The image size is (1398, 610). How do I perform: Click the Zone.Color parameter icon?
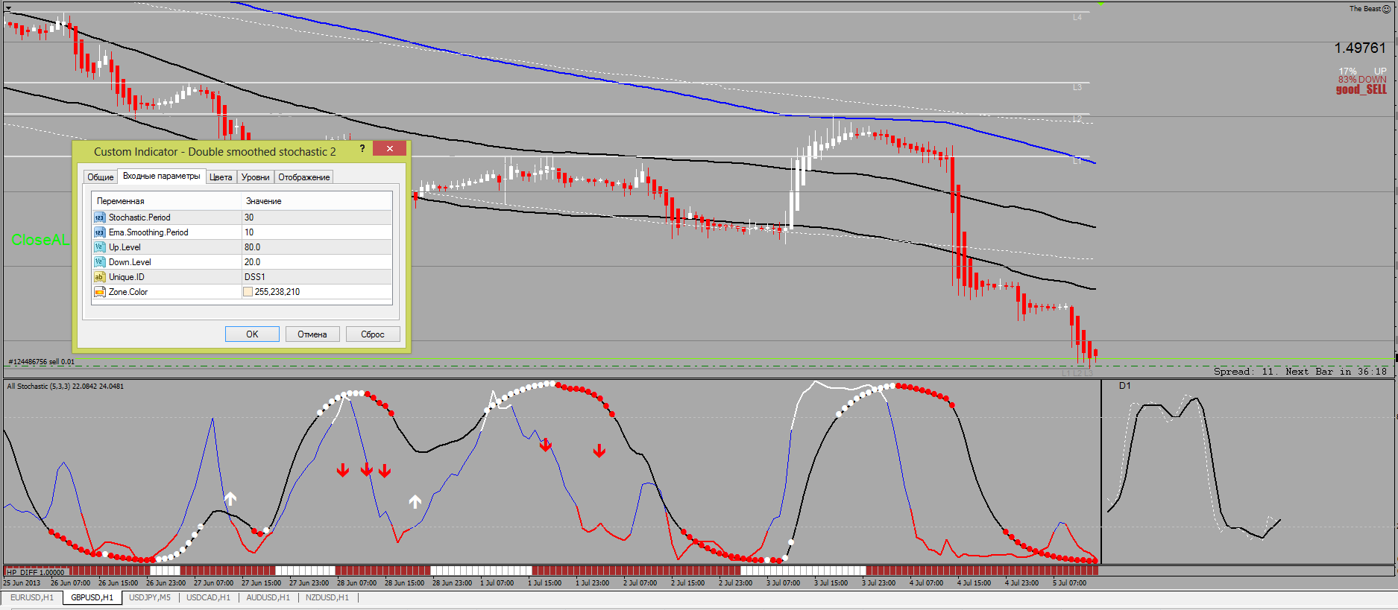pyautogui.click(x=99, y=292)
